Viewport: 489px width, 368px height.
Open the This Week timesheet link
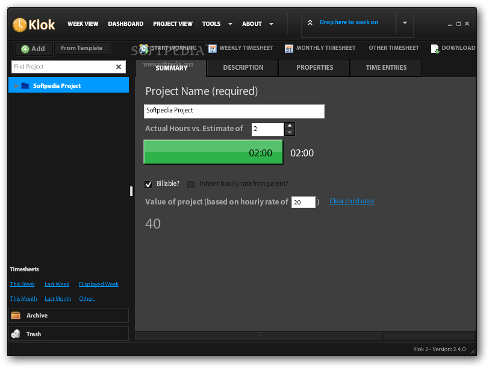coord(22,284)
